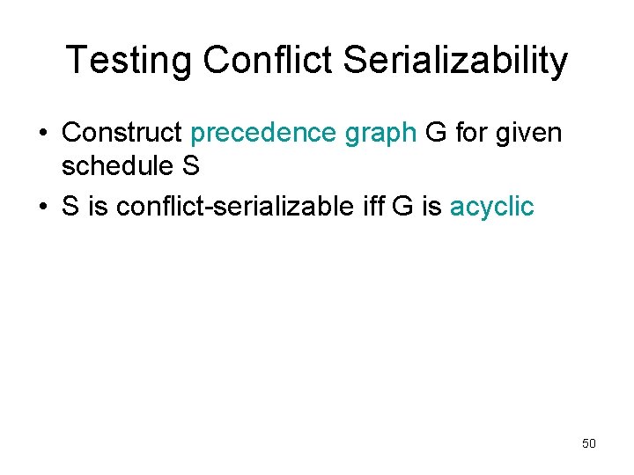Select the second bullet point marker
The width and height of the screenshot is (634, 475).
[43, 207]
